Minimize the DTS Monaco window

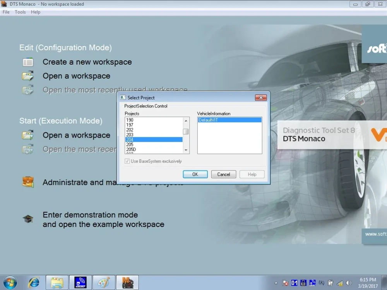[355, 4]
